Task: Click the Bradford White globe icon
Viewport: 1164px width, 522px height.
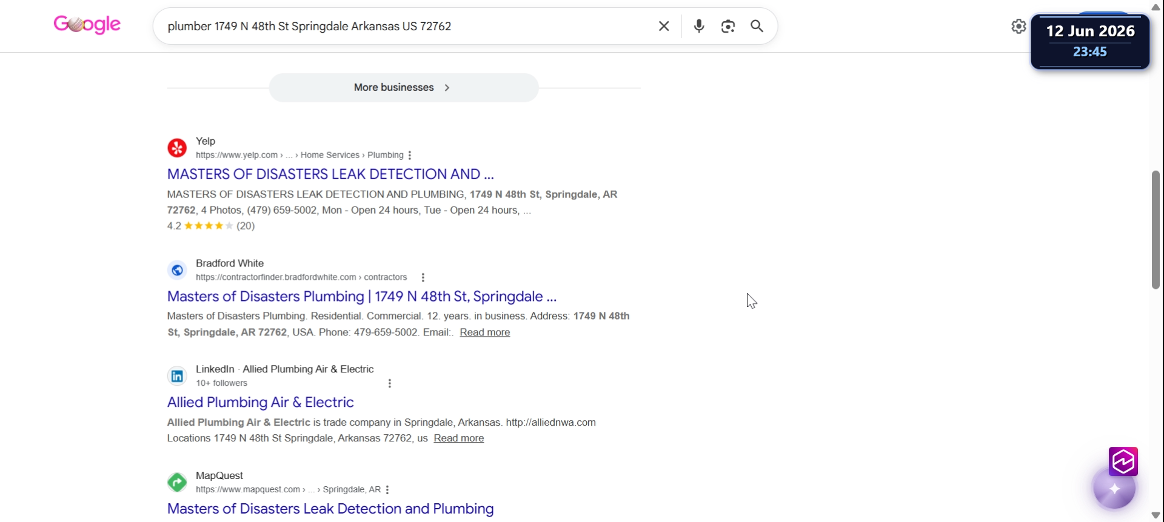Action: 177,270
